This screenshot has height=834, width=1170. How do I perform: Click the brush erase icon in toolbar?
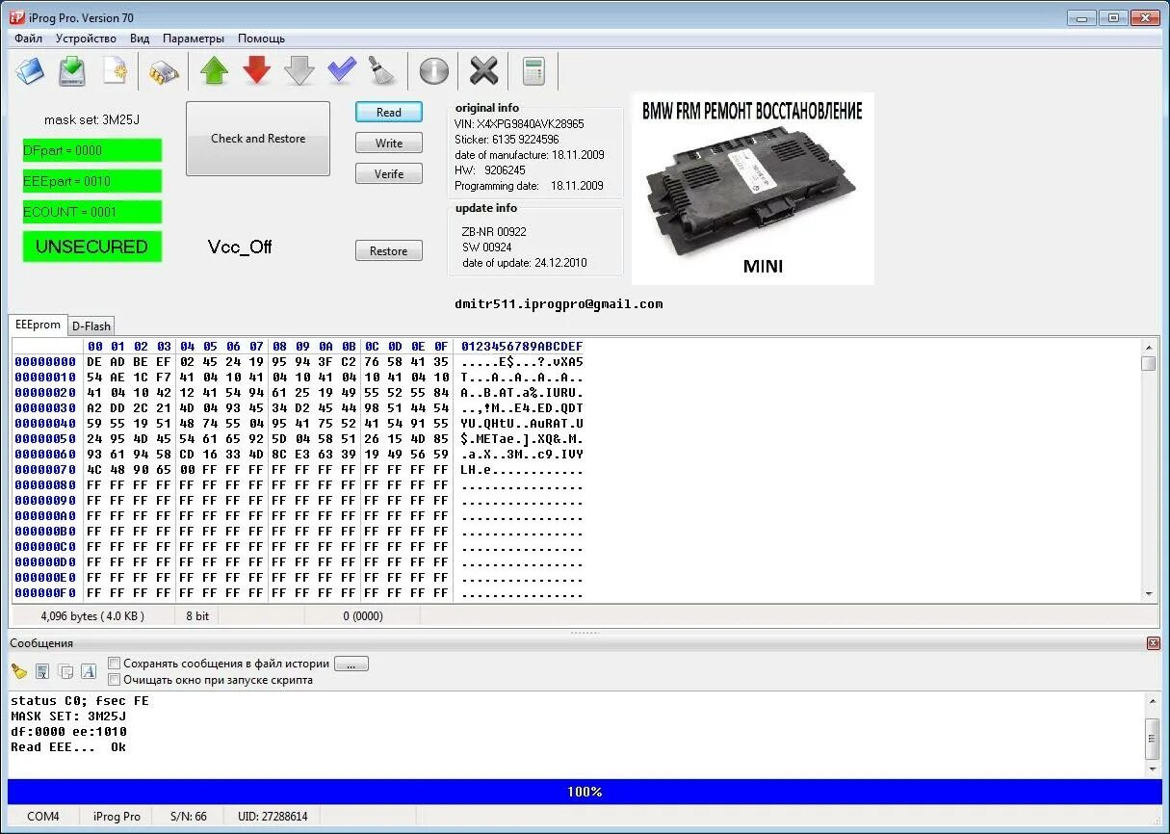tap(381, 70)
